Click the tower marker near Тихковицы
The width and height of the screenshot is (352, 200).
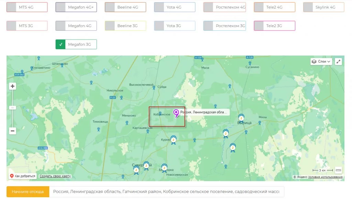(x=99, y=130)
